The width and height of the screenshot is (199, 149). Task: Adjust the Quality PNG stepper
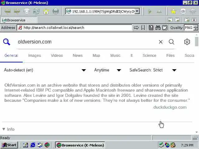196,28
